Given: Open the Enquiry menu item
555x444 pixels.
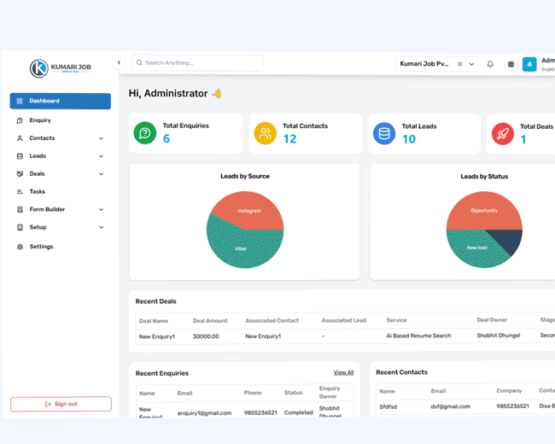Looking at the screenshot, I should tap(40, 120).
